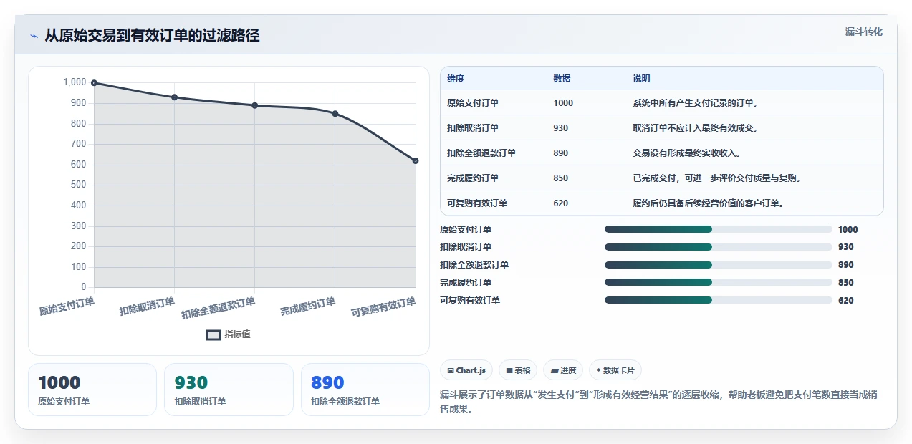
Task: Click the 1000 原始支付订单 card
Action: [x=92, y=390]
